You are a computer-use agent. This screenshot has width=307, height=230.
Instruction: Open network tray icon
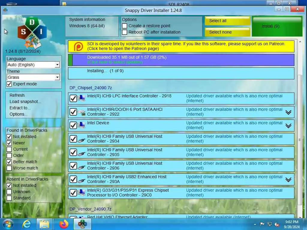click(270, 224)
